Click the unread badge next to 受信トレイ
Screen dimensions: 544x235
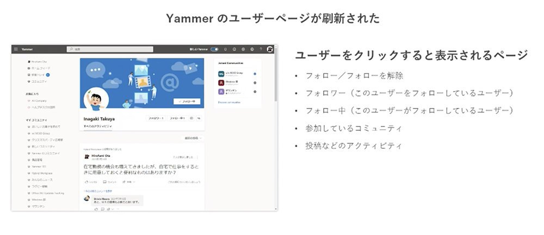(x=48, y=75)
